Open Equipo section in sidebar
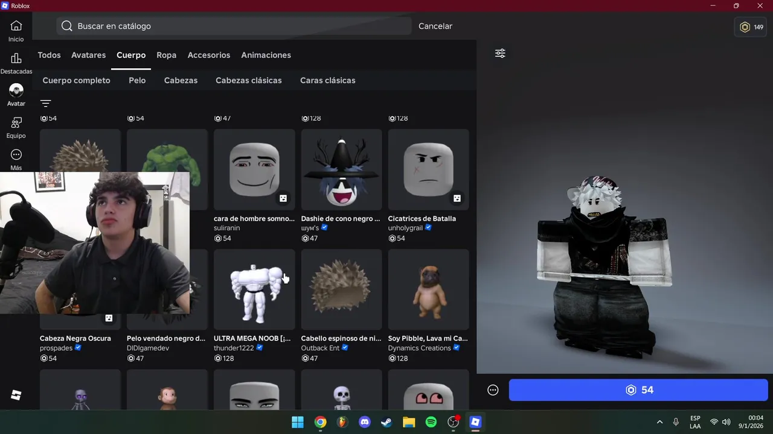Viewport: 773px width, 434px height. [x=16, y=128]
